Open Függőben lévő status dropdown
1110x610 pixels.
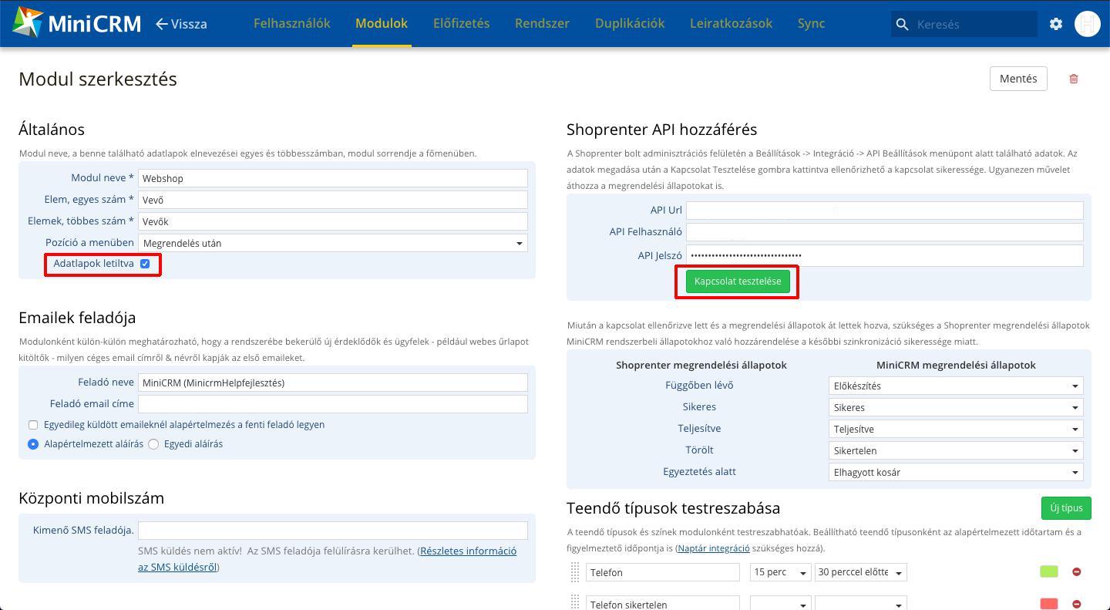pyautogui.click(x=956, y=386)
